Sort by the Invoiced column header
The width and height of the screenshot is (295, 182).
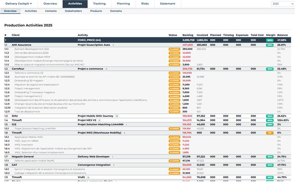[202, 35]
